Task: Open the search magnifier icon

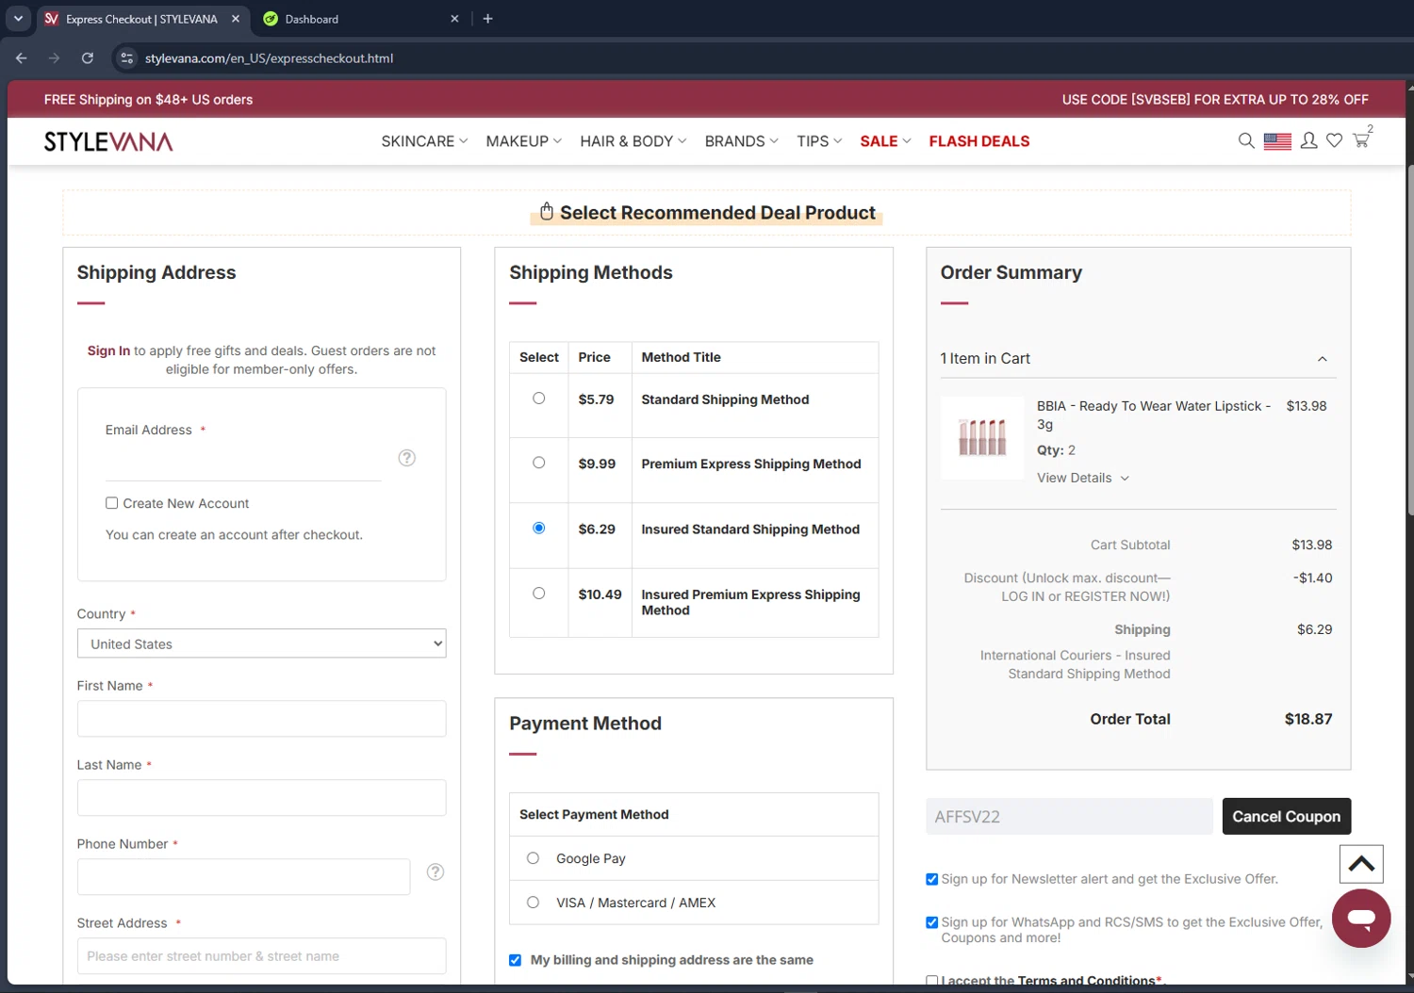Action: pyautogui.click(x=1246, y=141)
